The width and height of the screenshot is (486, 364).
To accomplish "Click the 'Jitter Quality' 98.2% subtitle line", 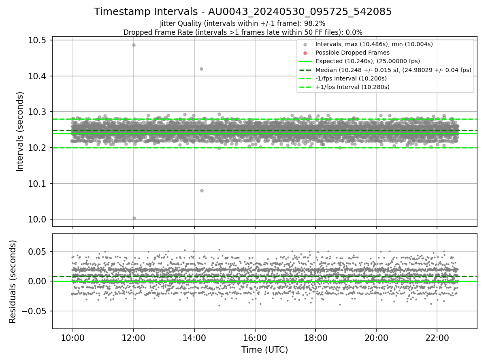I will [x=243, y=24].
